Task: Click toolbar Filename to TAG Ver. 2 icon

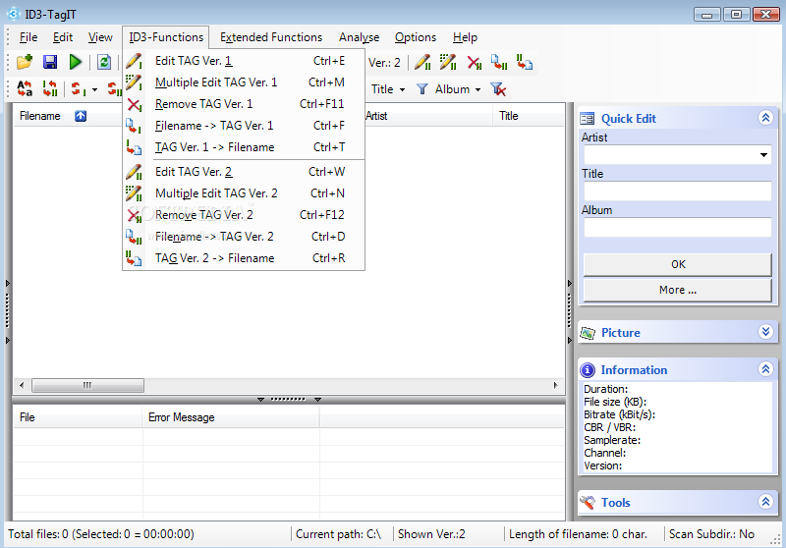Action: (x=499, y=63)
